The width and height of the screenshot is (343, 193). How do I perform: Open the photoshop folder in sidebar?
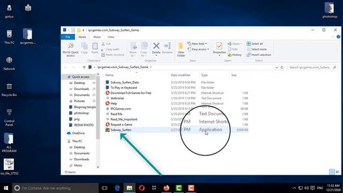(x=81, y=113)
